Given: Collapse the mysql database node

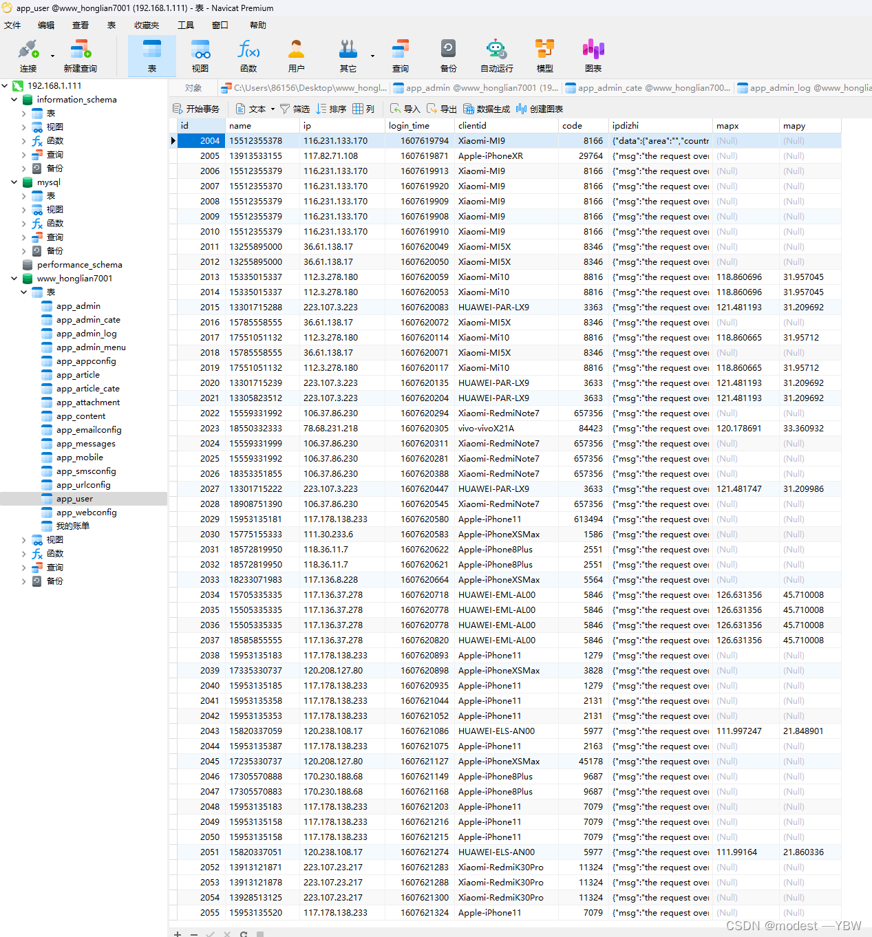Looking at the screenshot, I should click(14, 182).
